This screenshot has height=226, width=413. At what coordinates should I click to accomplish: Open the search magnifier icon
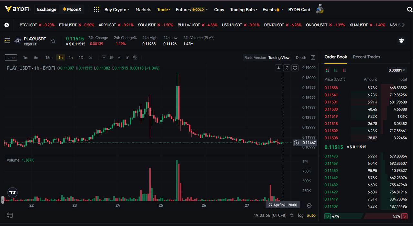pyautogui.click(x=409, y=10)
